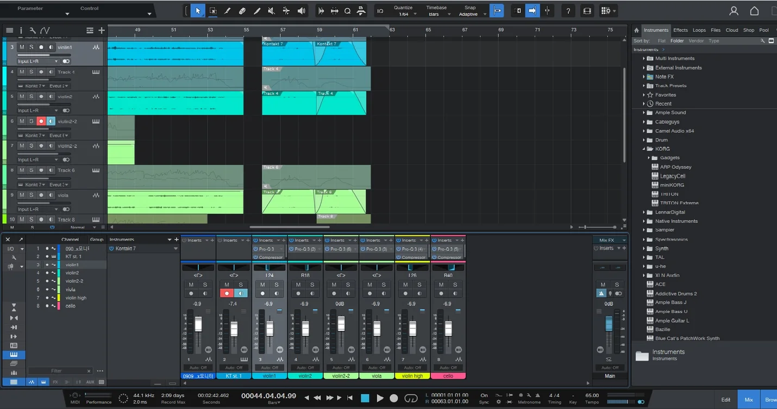This screenshot has height=409, width=777.
Task: Adjust the cello channel pan slider
Action: coord(448,267)
